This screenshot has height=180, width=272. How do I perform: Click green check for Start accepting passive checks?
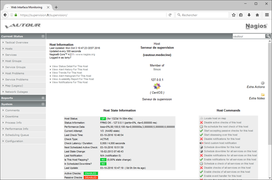click(x=201, y=131)
